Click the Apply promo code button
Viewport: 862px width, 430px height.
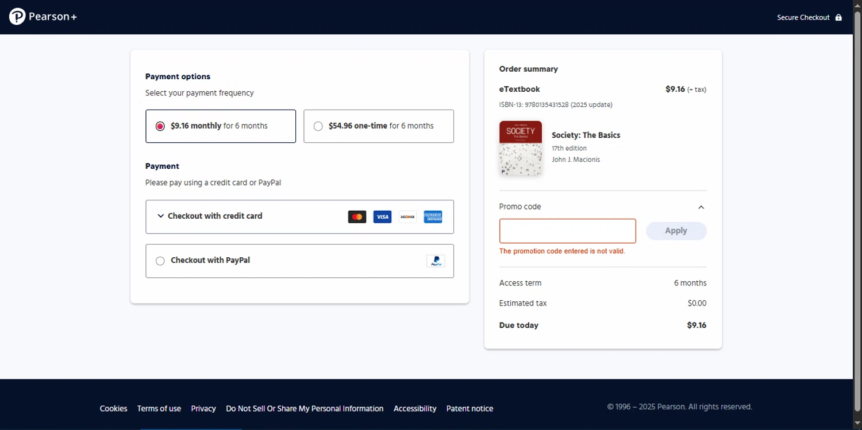676,231
